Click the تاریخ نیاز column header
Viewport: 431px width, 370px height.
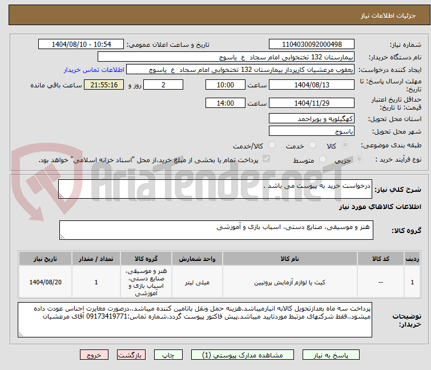45,259
